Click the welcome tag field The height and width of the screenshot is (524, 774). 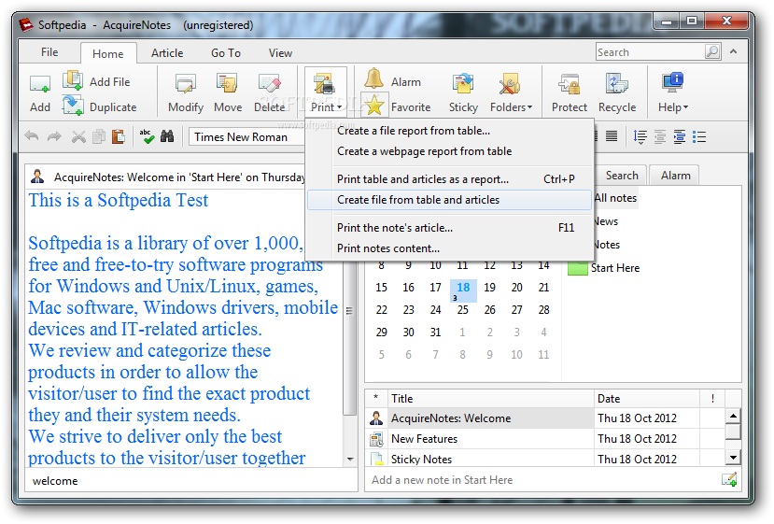(x=191, y=480)
